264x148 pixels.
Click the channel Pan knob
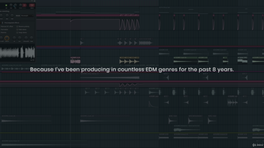(11, 5)
